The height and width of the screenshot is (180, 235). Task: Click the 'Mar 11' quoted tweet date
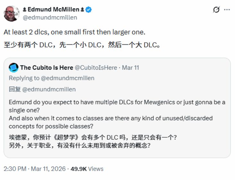130,68
